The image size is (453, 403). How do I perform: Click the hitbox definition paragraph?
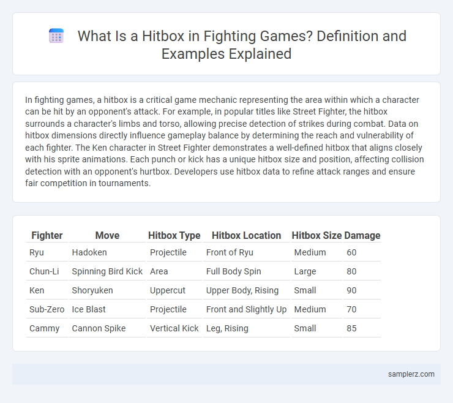click(x=225, y=141)
